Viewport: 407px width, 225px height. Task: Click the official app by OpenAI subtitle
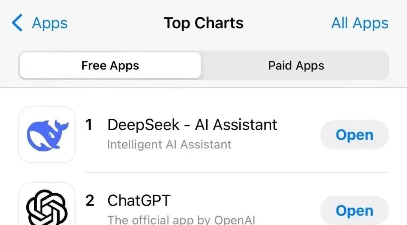tap(181, 219)
